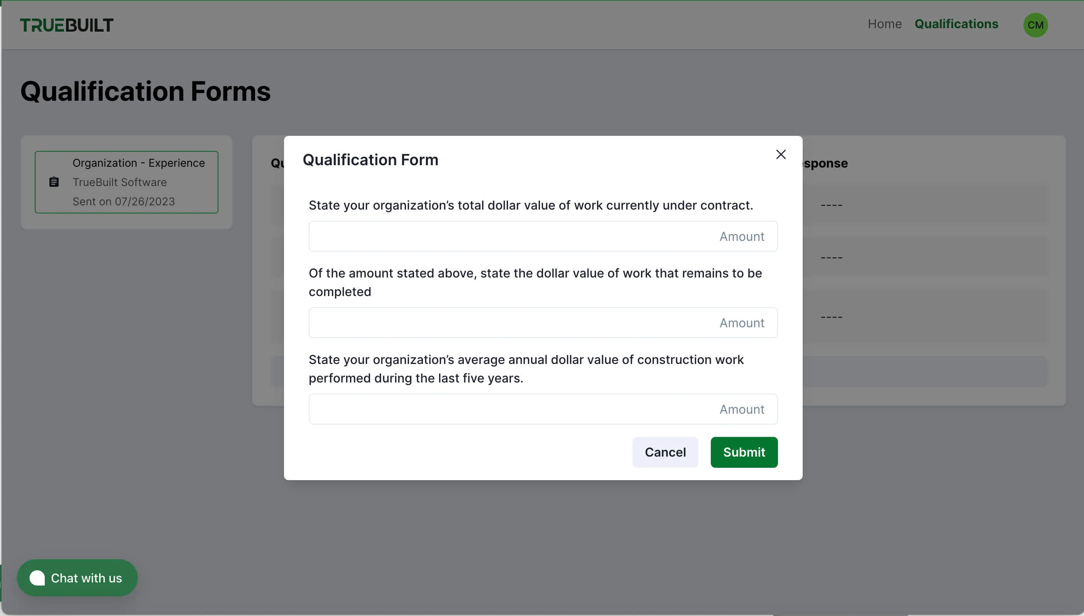Viewport: 1084px width, 616px height.
Task: Click the clipboard icon in form card
Action: pos(54,182)
